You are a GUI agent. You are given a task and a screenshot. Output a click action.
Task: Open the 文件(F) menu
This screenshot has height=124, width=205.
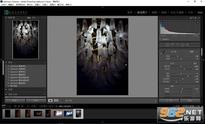click(4, 4)
